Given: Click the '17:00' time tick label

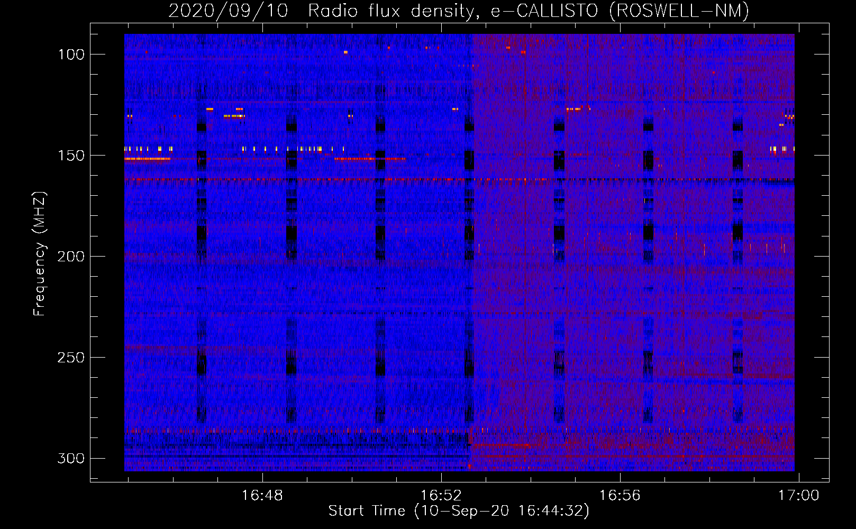Looking at the screenshot, I should (x=798, y=496).
